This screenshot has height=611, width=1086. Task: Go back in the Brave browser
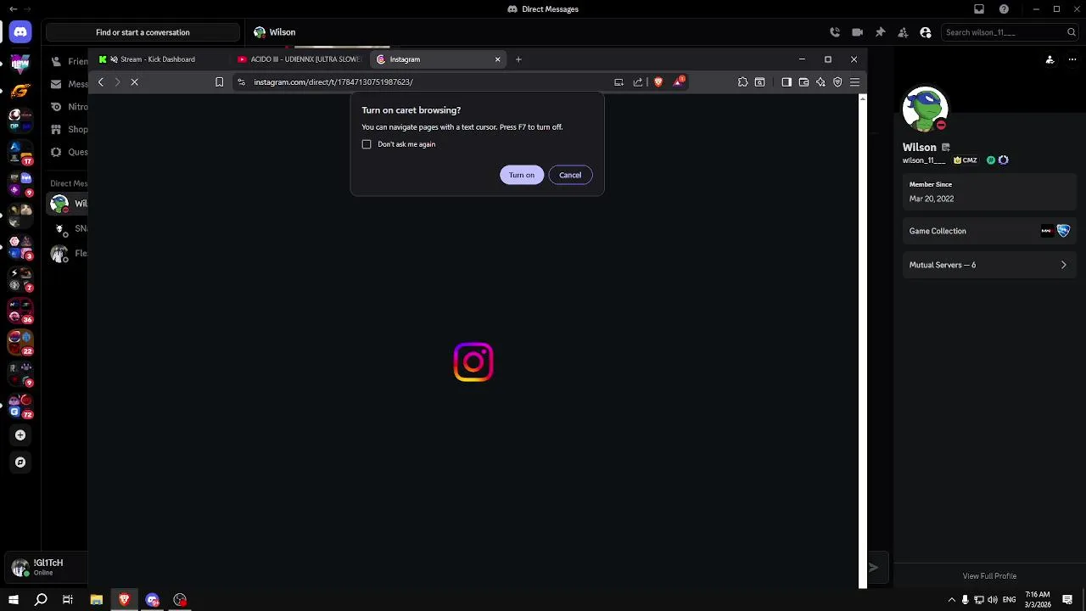click(x=101, y=82)
